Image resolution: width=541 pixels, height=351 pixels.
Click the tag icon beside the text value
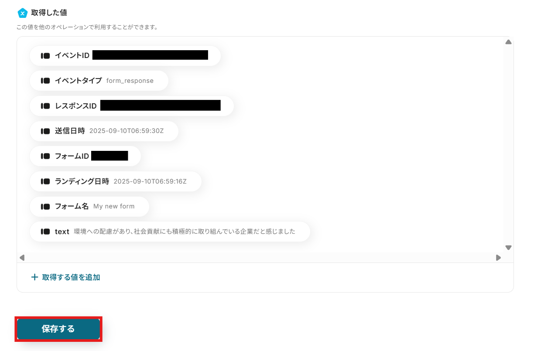click(45, 232)
